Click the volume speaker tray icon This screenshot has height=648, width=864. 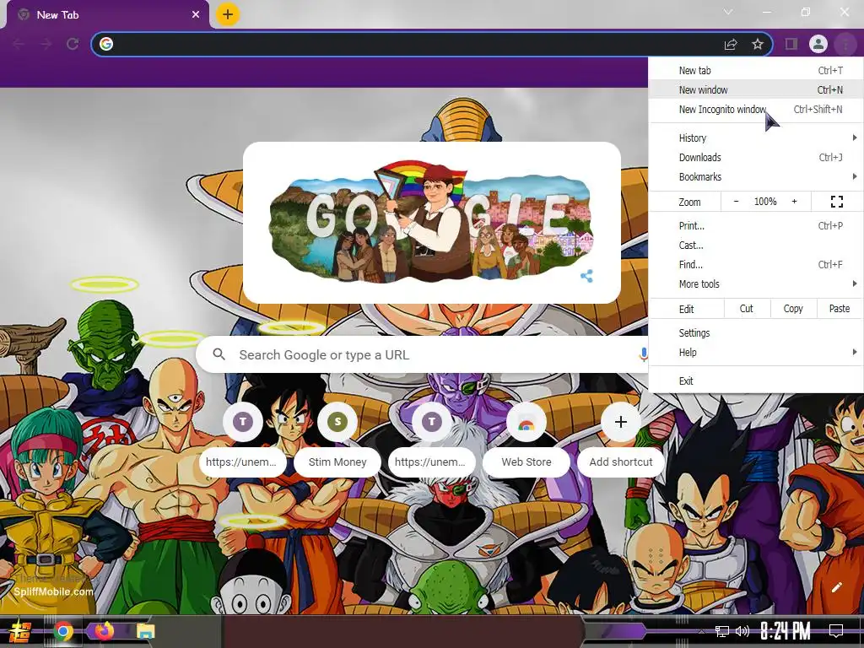(x=742, y=631)
